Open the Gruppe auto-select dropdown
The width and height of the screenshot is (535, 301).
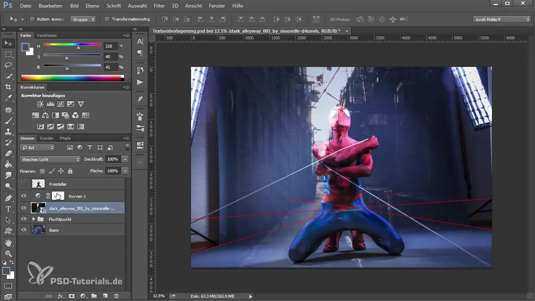(83, 19)
